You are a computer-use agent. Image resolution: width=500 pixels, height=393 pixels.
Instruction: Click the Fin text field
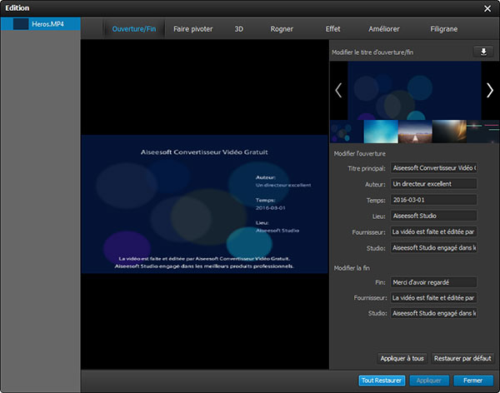tap(433, 282)
